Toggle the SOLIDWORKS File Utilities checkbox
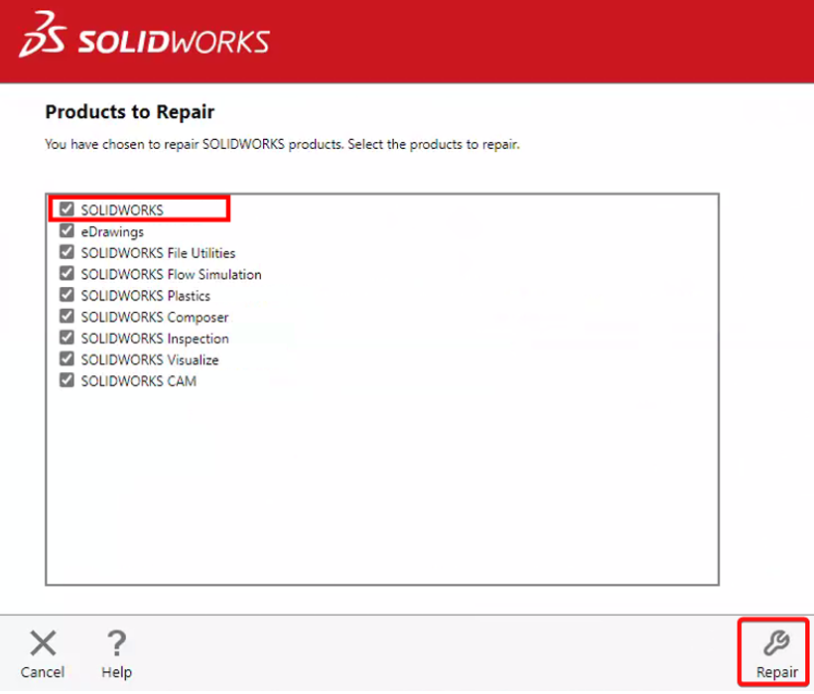Screen dimensions: 814x694 tap(67, 252)
